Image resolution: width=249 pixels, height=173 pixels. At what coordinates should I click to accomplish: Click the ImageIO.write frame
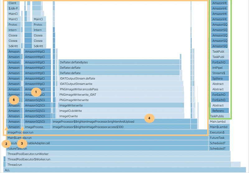point(121,116)
